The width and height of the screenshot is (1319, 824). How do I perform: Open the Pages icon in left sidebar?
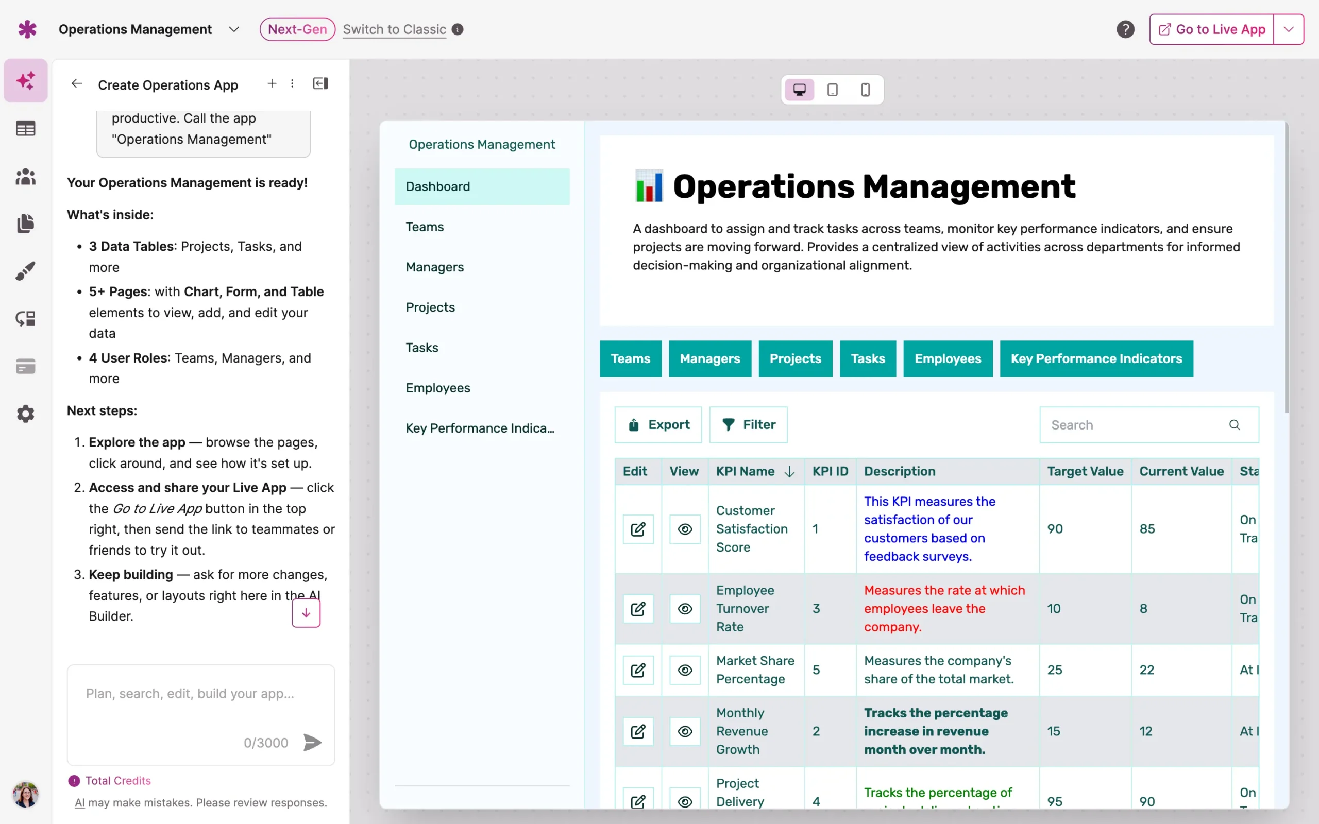pyautogui.click(x=25, y=224)
